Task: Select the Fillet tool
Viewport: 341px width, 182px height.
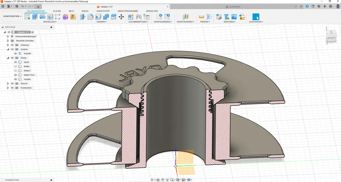Action: point(90,17)
